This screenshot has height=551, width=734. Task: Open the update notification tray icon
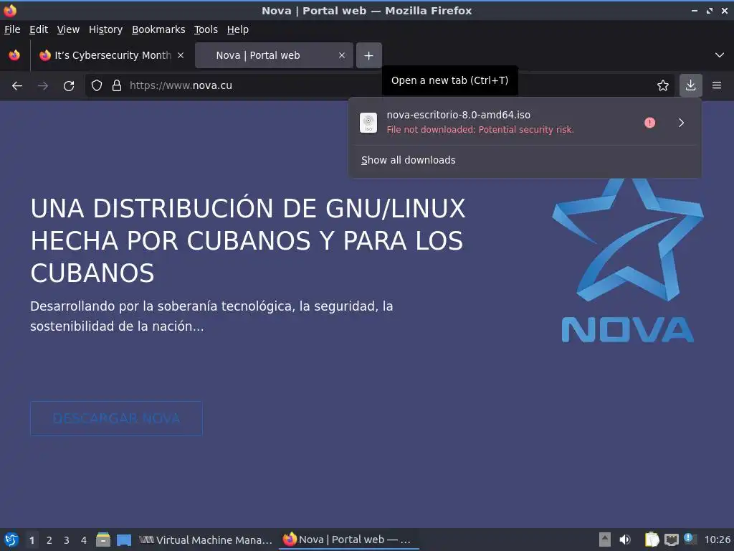tap(690, 539)
